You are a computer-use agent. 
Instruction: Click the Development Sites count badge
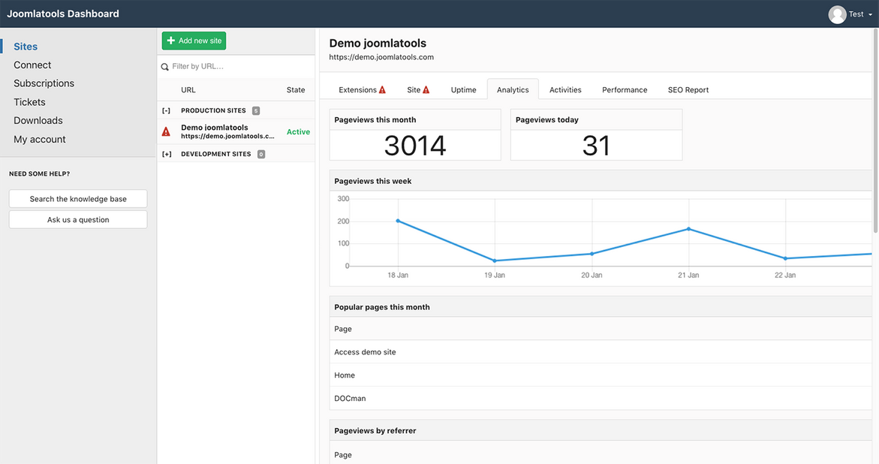(x=261, y=154)
